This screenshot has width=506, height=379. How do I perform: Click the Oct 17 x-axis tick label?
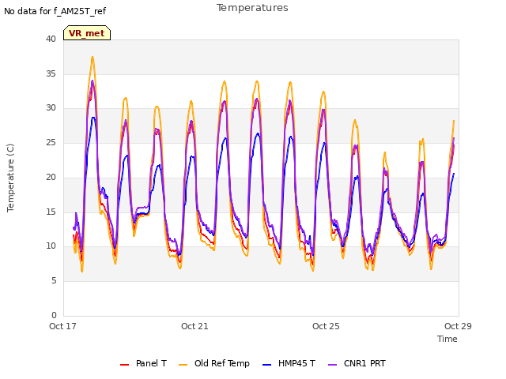[62, 326]
